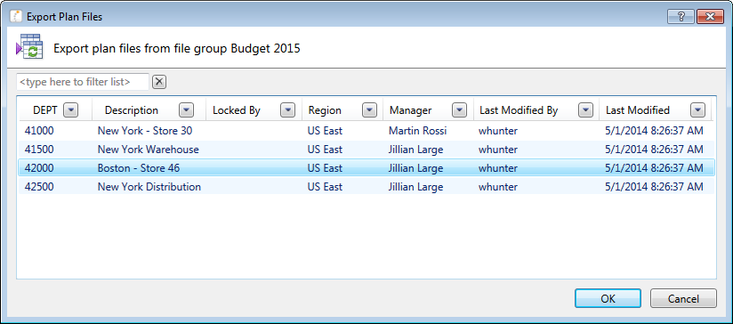Screen dimensions: 733x324
Task: Open the Last Modified column filter
Action: [x=697, y=110]
